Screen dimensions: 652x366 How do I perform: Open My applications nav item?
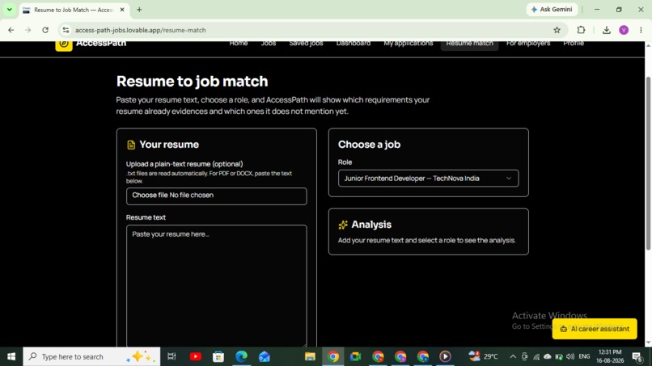[x=408, y=43]
